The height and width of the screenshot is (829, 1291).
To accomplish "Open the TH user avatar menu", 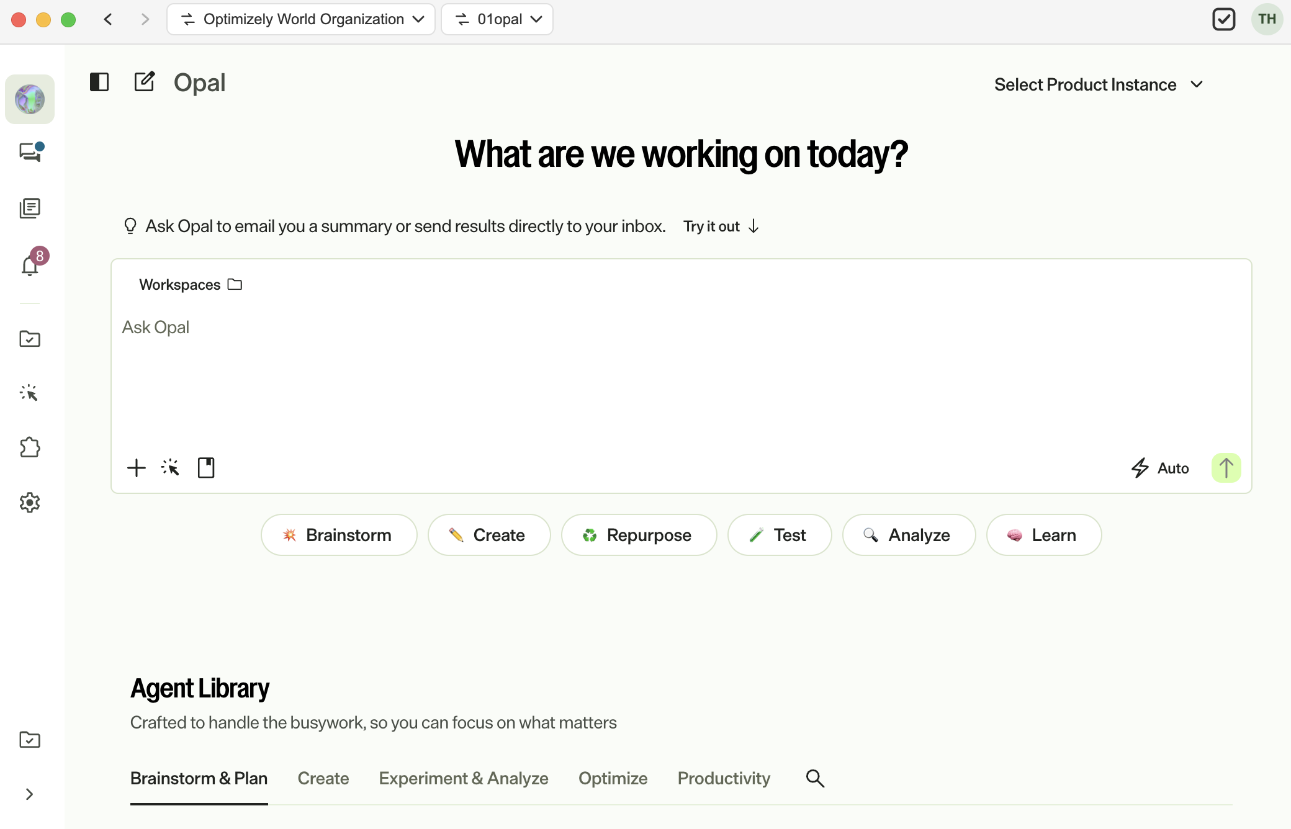I will pyautogui.click(x=1267, y=19).
